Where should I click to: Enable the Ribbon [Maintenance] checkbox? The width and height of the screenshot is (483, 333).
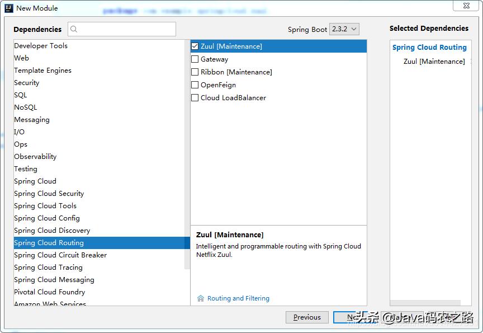(x=195, y=72)
